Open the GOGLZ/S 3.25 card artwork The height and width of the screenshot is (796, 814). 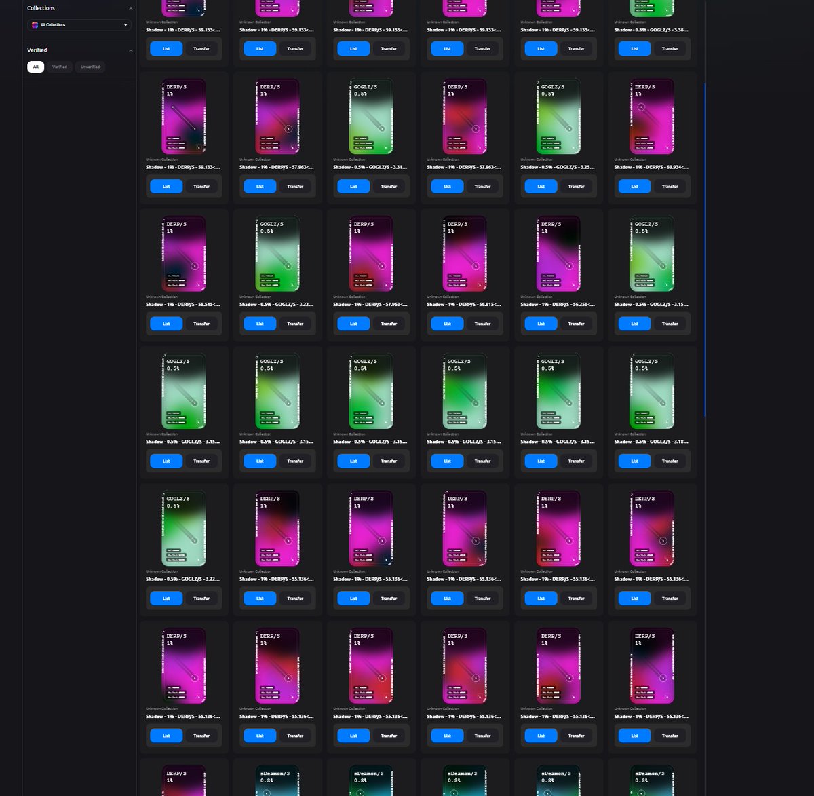tap(558, 117)
